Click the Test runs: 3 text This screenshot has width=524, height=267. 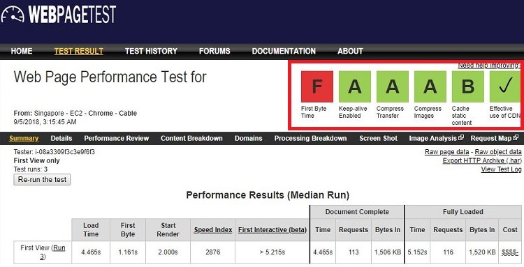point(31,169)
